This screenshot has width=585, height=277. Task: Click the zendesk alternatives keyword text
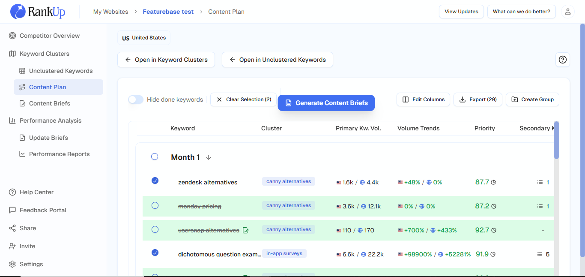click(x=208, y=182)
